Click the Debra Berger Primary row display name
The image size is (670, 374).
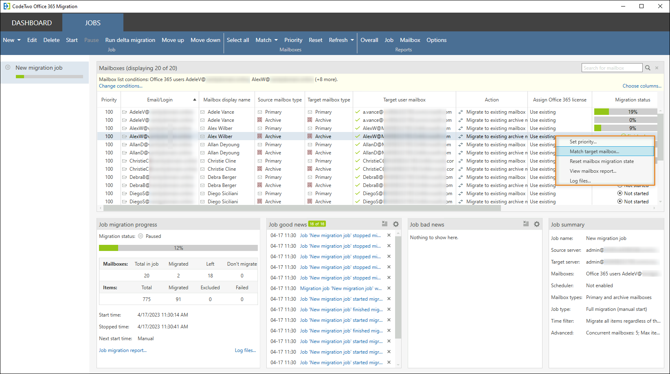tap(222, 177)
